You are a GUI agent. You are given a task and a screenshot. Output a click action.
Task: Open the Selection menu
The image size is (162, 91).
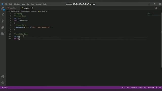[17, 4]
